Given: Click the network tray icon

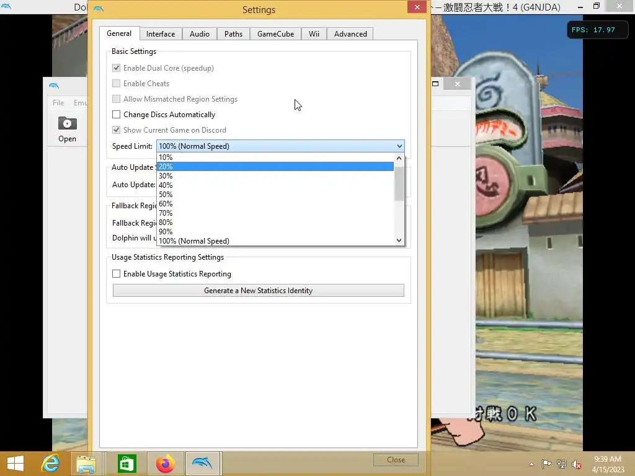Looking at the screenshot, I should (x=562, y=464).
